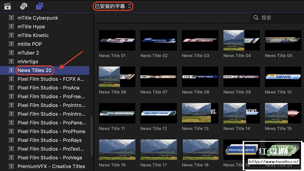This screenshot has width=304, height=171.
Task: Click the title icon beside mTuber 2
Action: click(11, 53)
